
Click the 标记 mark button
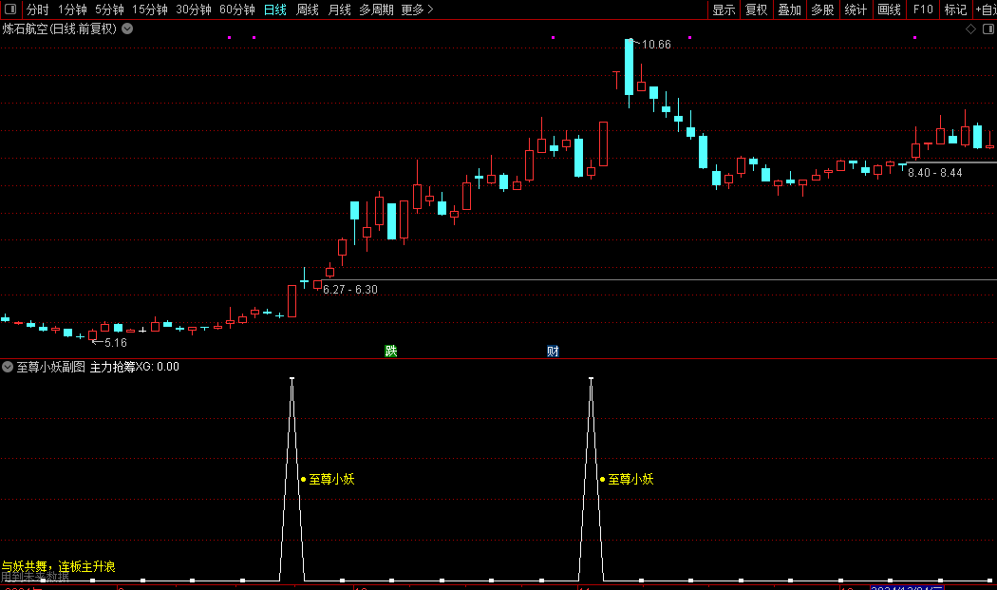coord(955,10)
